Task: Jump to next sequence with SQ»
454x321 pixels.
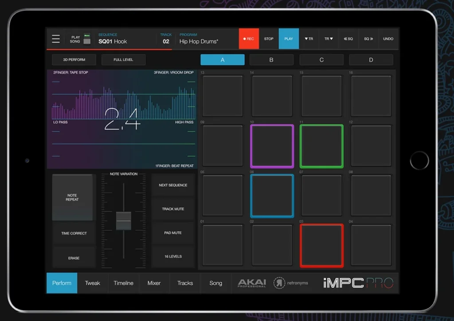Action: click(368, 39)
